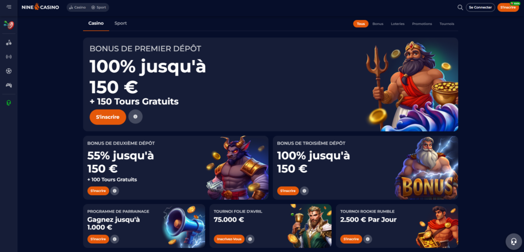
Task: Show info for first deposit bonus
Action: [x=135, y=117]
